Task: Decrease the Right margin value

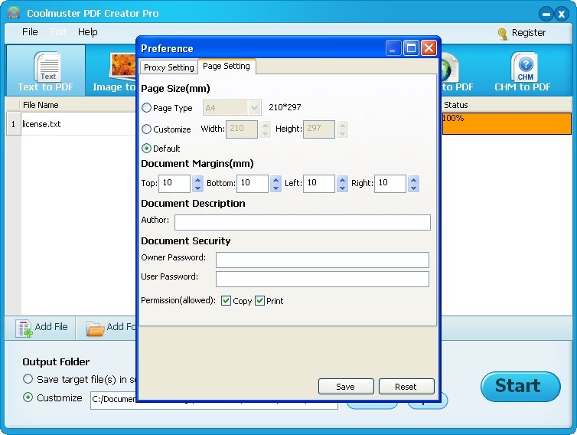Action: coord(413,188)
